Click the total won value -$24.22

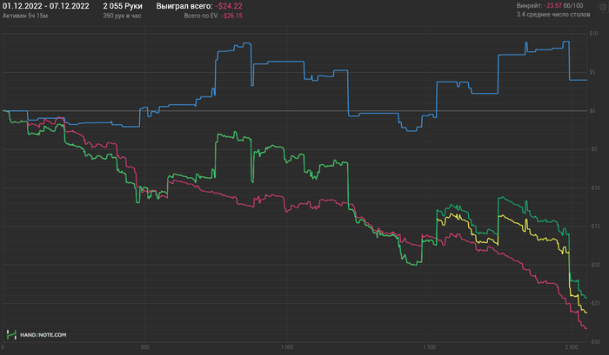(x=229, y=6)
